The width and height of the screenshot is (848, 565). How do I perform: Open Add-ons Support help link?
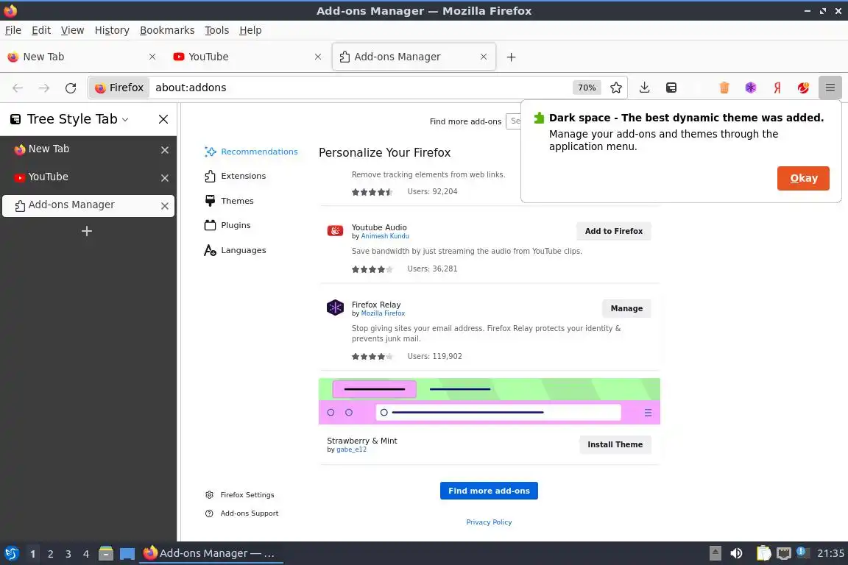coord(241,514)
